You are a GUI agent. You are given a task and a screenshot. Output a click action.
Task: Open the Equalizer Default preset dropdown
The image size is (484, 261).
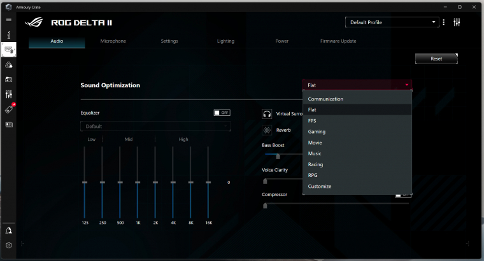click(155, 126)
